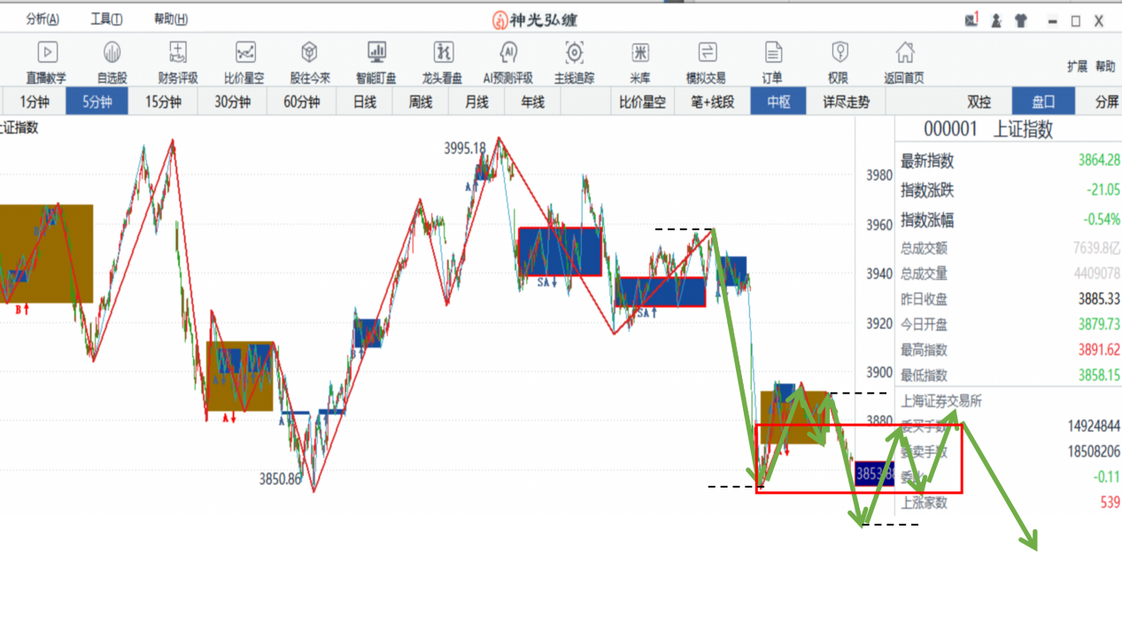The image size is (1122, 631).
Task: Toggle the 比价星空 chart option
Action: pyautogui.click(x=642, y=102)
